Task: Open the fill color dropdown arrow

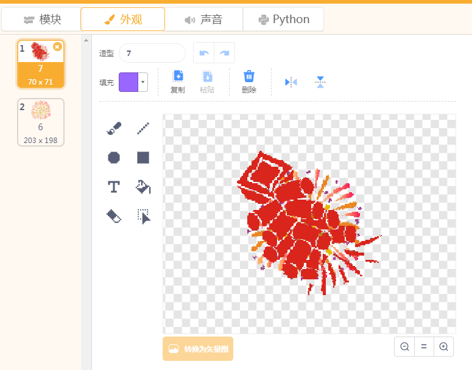Action: click(143, 82)
